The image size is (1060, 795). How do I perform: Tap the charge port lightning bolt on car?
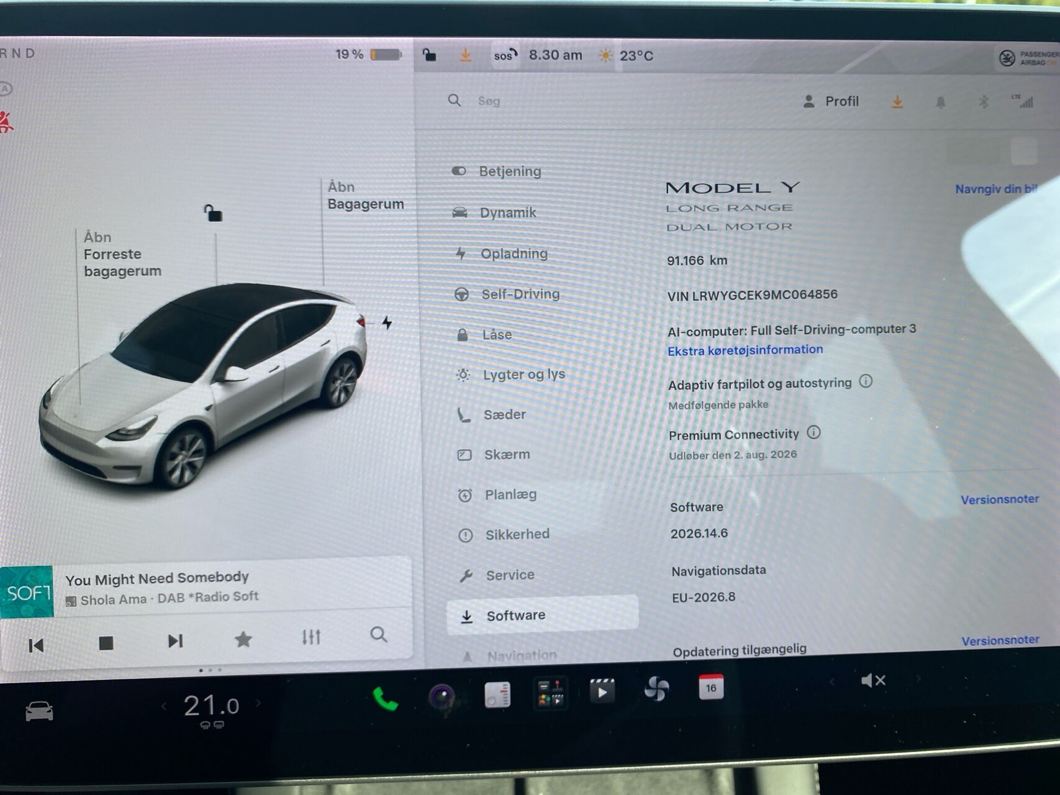[387, 323]
